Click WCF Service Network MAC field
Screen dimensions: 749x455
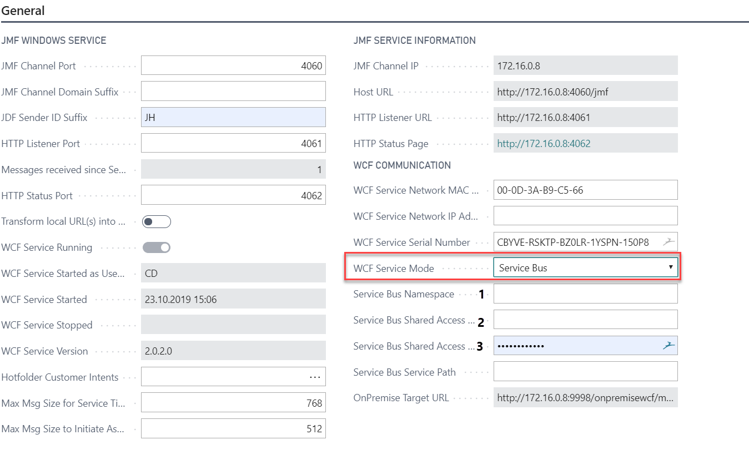pos(585,190)
